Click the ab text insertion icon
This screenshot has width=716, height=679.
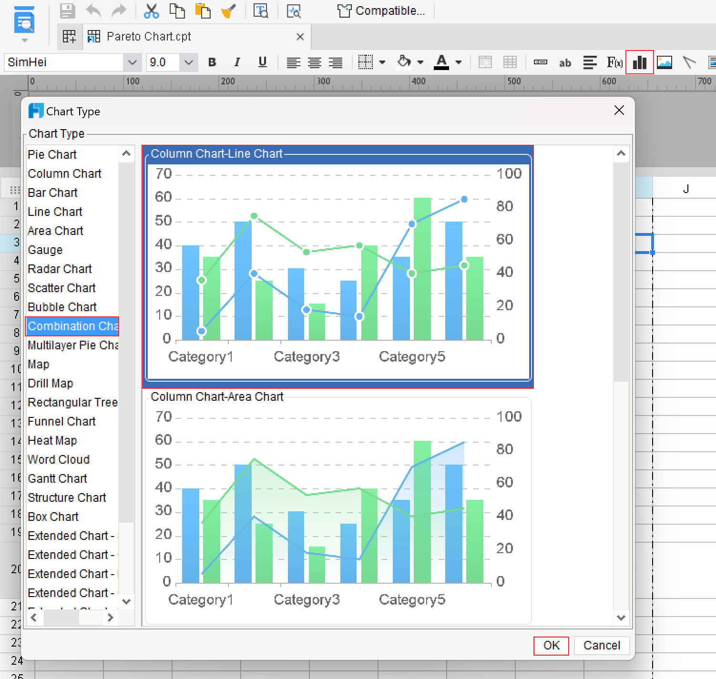click(x=565, y=62)
